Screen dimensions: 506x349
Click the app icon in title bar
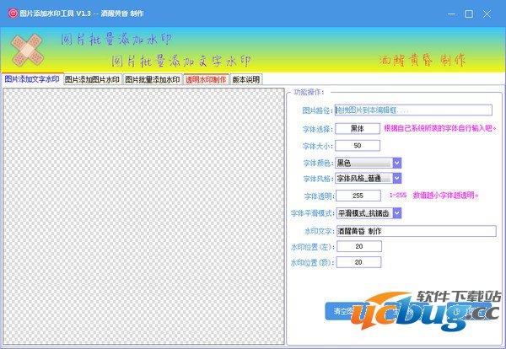tap(10, 13)
